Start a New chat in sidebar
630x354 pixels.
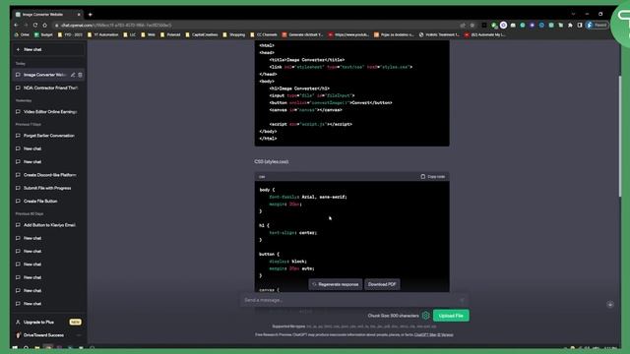pyautogui.click(x=48, y=49)
